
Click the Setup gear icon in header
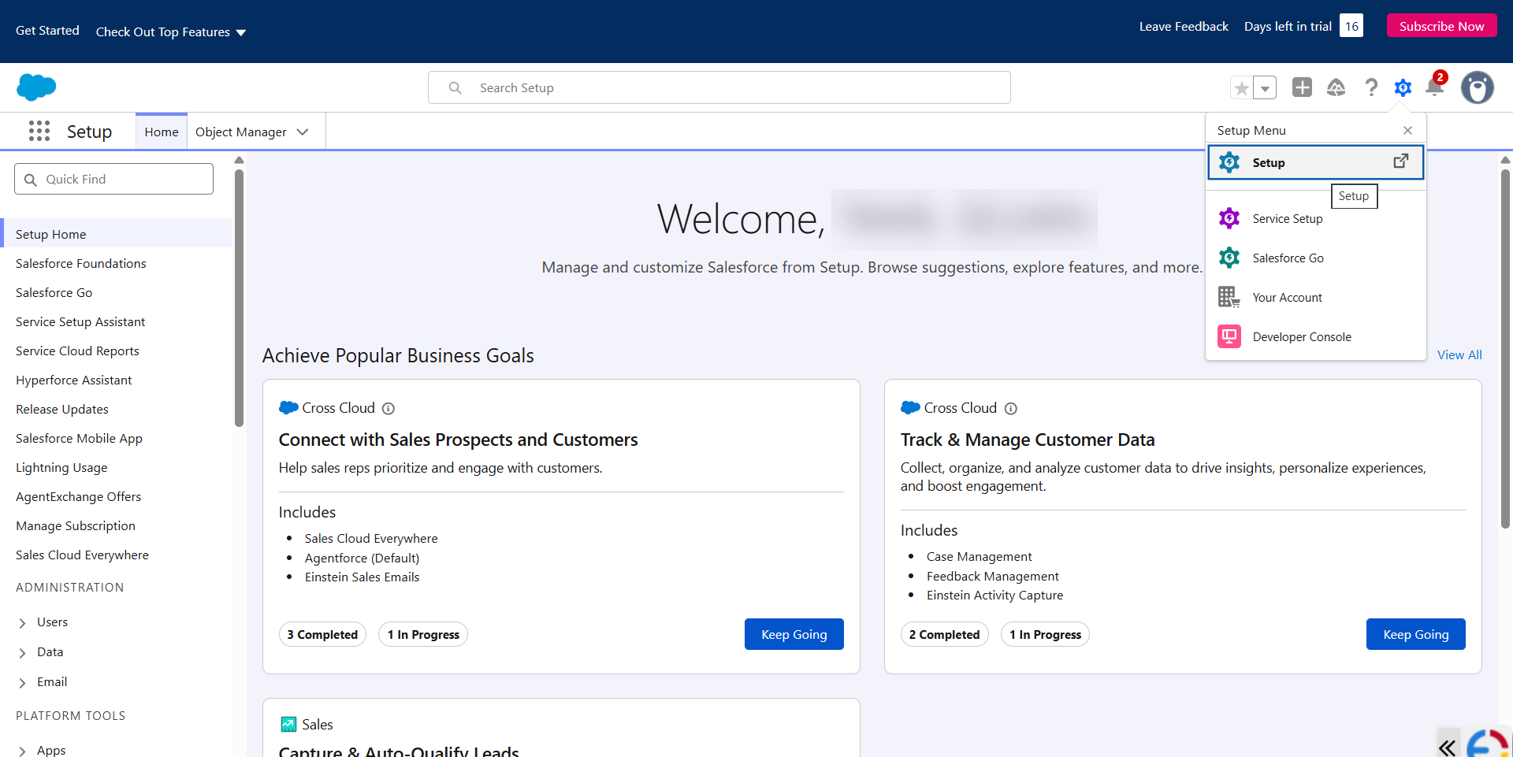pyautogui.click(x=1403, y=87)
